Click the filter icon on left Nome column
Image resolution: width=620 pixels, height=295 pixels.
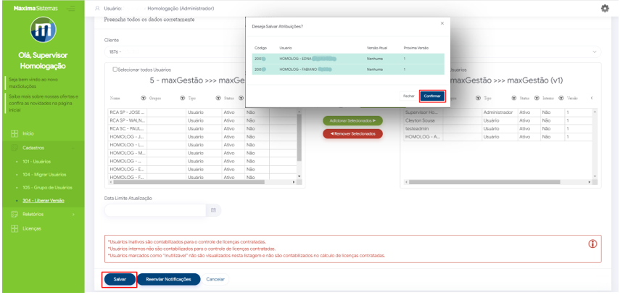(142, 98)
